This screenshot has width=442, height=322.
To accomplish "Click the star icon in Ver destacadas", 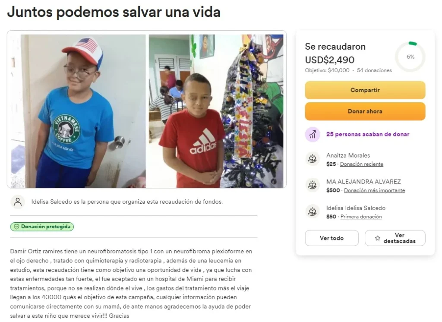I will 377,238.
